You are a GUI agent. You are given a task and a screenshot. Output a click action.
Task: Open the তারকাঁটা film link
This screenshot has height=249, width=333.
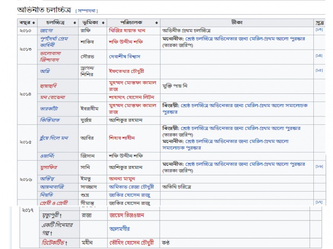click(x=49, y=109)
